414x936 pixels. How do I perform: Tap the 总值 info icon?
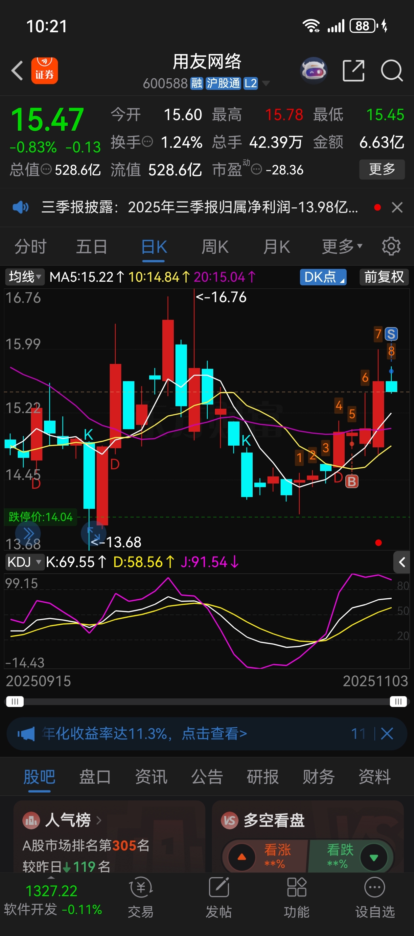tap(46, 169)
